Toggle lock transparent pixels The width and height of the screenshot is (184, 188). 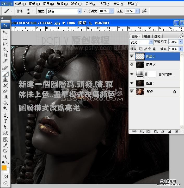click(141, 49)
